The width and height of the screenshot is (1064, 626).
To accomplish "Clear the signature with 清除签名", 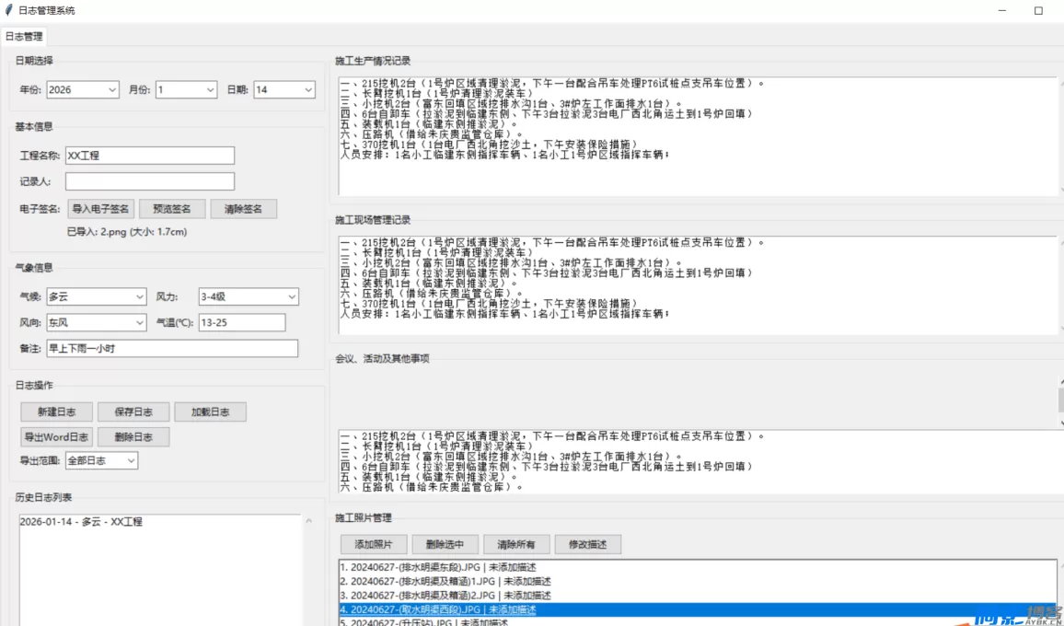I will (242, 208).
